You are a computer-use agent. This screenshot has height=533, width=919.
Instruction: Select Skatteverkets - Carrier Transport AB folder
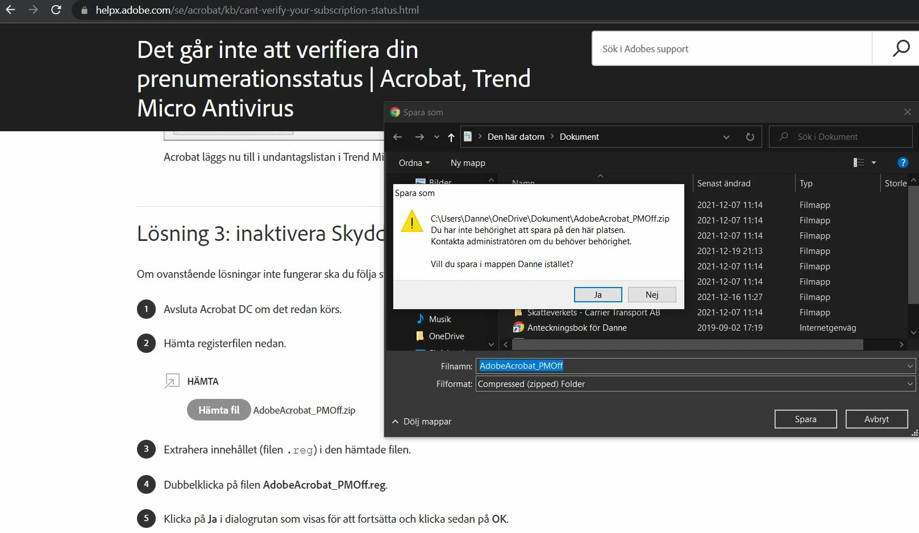click(x=593, y=313)
